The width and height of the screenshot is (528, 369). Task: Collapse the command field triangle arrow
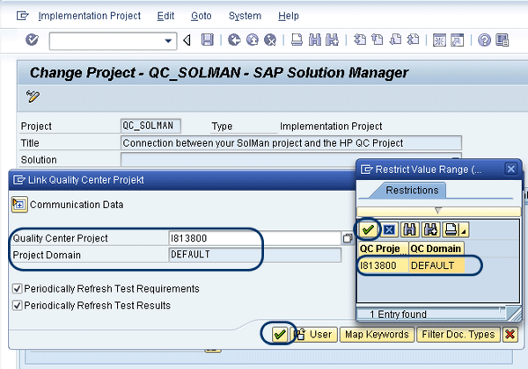187,40
